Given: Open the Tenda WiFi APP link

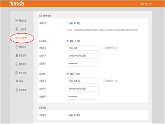Looking at the screenshot, I should pyautogui.click(x=145, y=4).
